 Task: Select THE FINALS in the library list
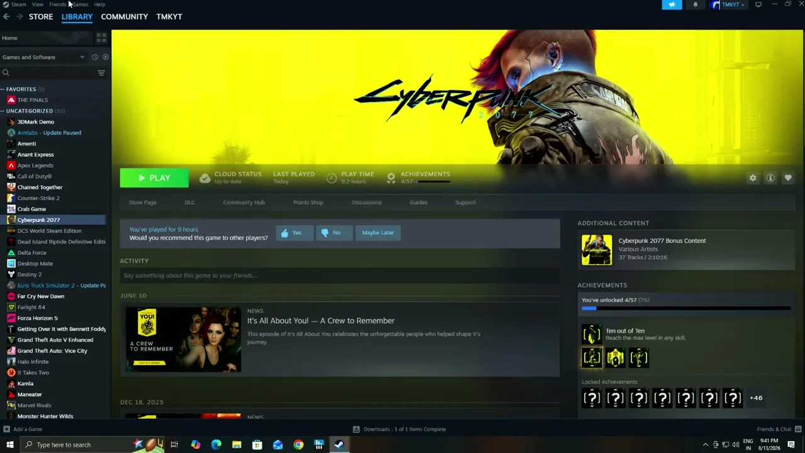coord(33,100)
